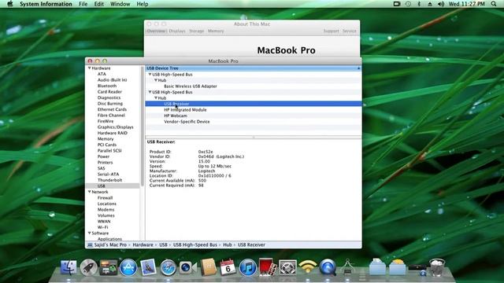Launch Safari compass icon in Dock
Screen dimensions: 504x283
pyautogui.click(x=168, y=267)
